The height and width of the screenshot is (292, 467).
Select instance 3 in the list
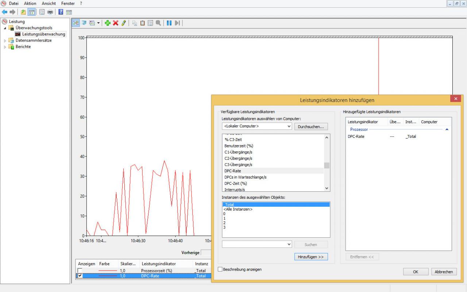point(224,227)
